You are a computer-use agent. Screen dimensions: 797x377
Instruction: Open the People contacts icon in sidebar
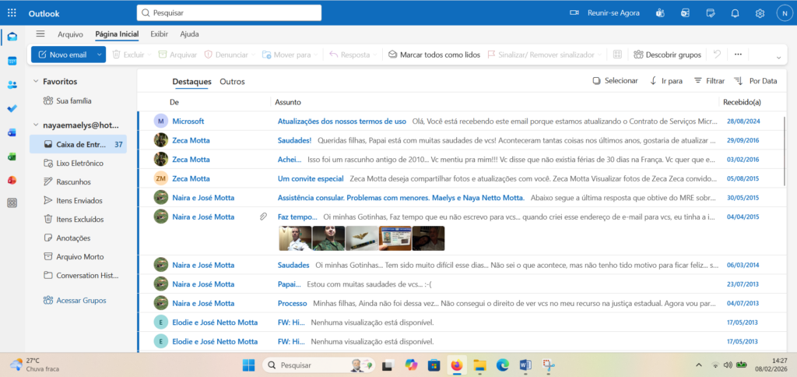click(x=12, y=85)
